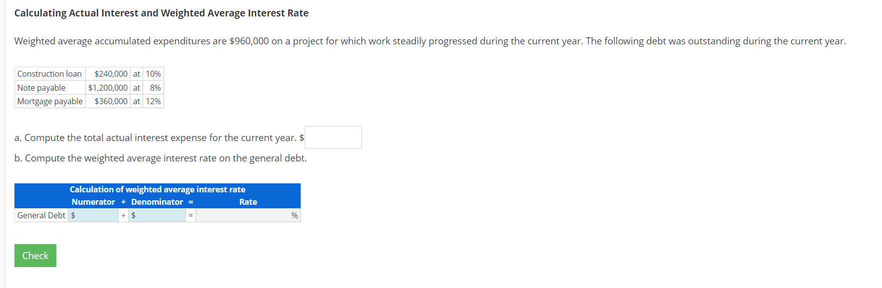Click the Numerator column header
The width and height of the screenshot is (882, 288).
[x=93, y=202]
